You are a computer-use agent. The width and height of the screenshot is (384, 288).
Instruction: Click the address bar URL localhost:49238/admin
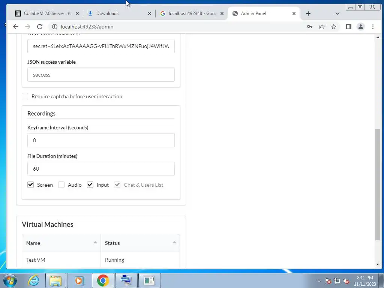point(87,27)
